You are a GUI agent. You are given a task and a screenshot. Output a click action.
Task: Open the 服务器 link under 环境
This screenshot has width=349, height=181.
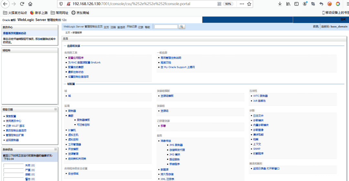point(72,111)
